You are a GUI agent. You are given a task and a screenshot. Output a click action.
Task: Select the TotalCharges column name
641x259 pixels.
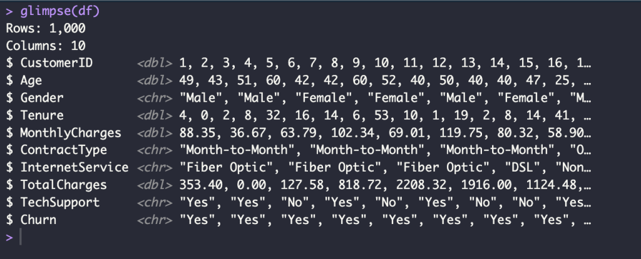tap(64, 185)
